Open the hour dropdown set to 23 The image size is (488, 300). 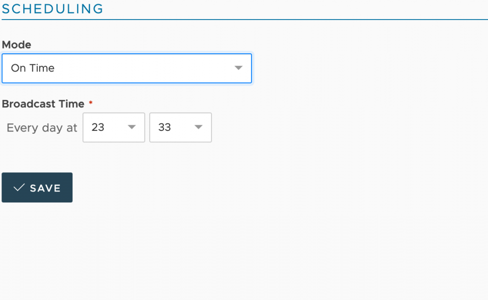114,128
